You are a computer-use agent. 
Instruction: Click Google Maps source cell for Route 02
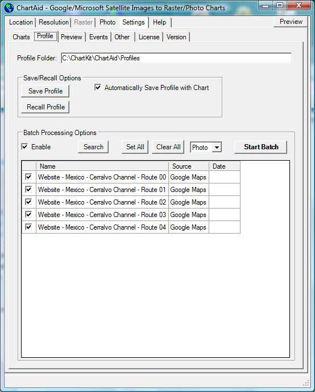coord(189,202)
